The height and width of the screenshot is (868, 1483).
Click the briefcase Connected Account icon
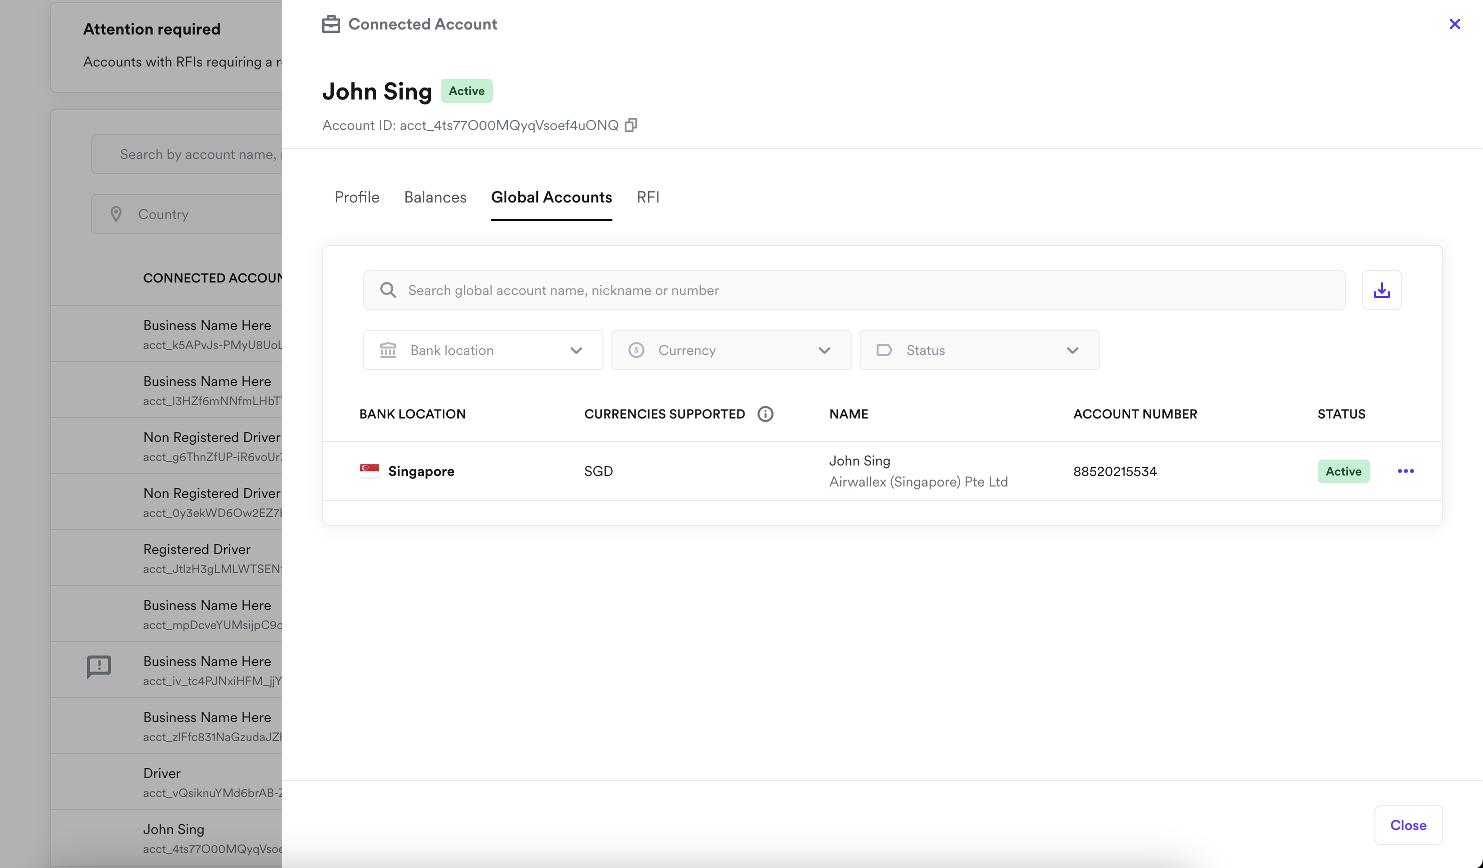(331, 24)
